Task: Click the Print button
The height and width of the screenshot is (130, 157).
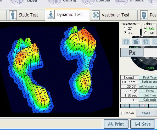Action: pos(116,124)
